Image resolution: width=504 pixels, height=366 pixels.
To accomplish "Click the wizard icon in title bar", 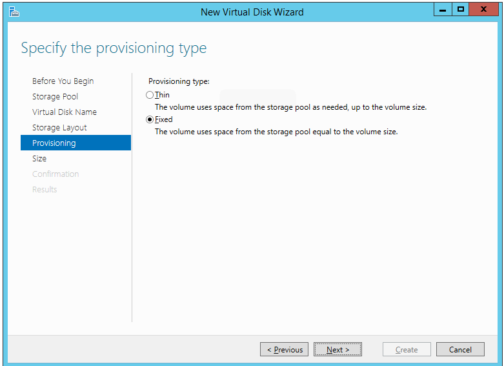I will (14, 12).
